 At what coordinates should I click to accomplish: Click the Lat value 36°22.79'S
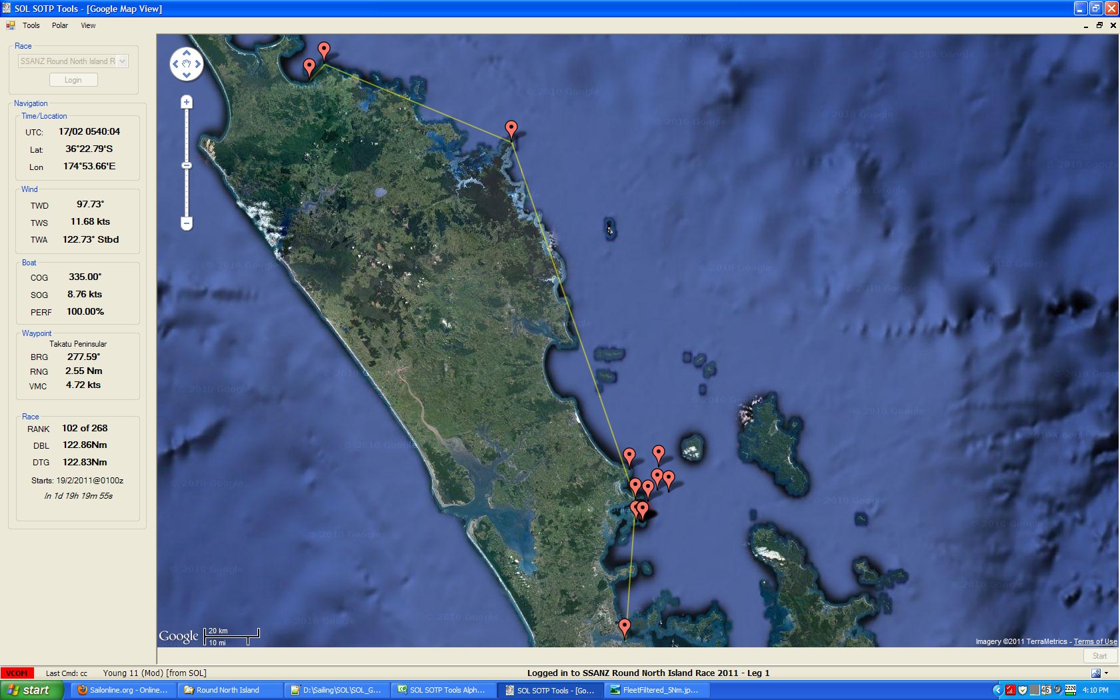tap(89, 149)
